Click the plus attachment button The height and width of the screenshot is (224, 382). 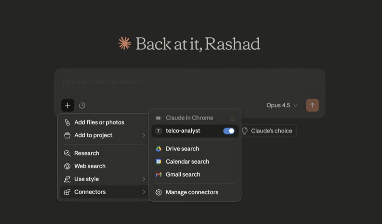pos(67,105)
